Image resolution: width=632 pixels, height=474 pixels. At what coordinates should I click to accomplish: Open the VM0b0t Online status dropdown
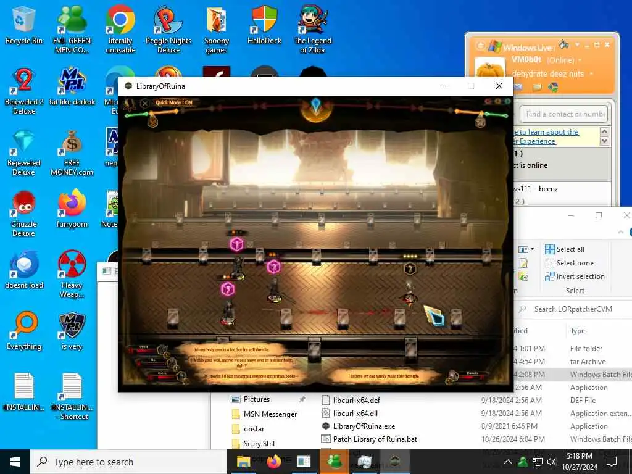tap(580, 60)
